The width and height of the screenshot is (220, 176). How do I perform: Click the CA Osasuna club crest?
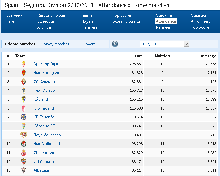click(x=24, y=82)
